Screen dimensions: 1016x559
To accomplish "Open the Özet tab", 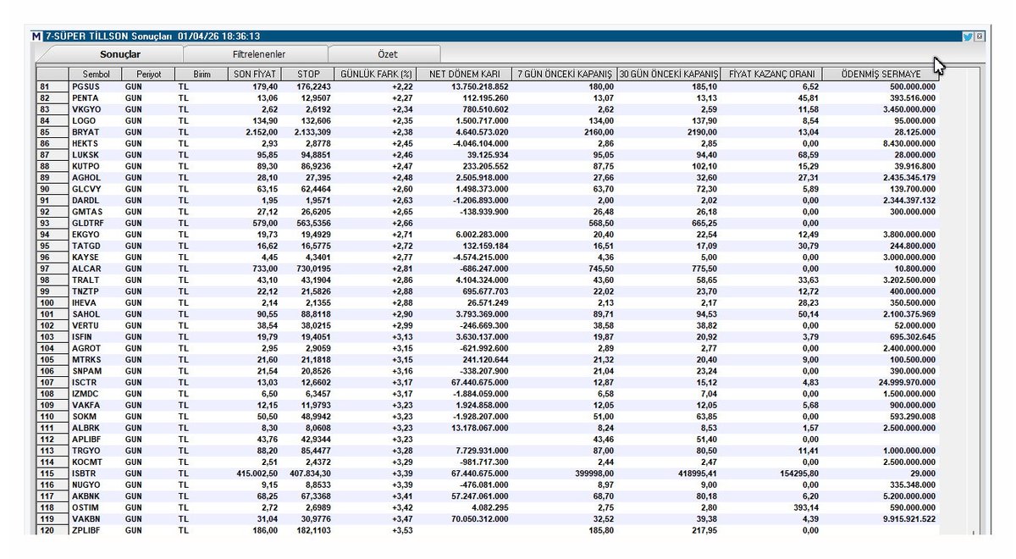I will pyautogui.click(x=387, y=54).
